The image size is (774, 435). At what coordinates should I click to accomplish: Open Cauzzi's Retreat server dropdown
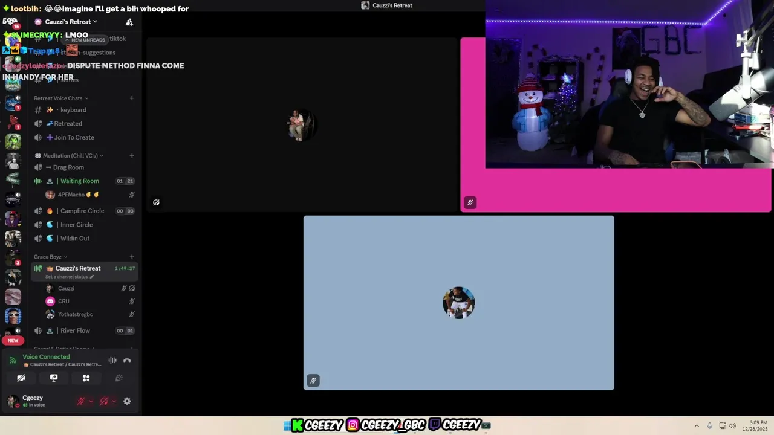[70, 22]
